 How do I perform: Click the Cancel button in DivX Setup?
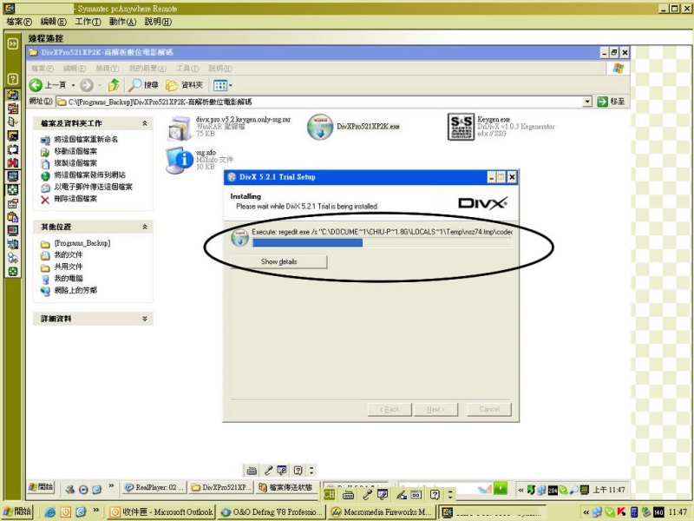(x=489, y=409)
